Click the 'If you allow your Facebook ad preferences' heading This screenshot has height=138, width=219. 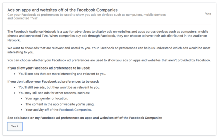click(49, 68)
